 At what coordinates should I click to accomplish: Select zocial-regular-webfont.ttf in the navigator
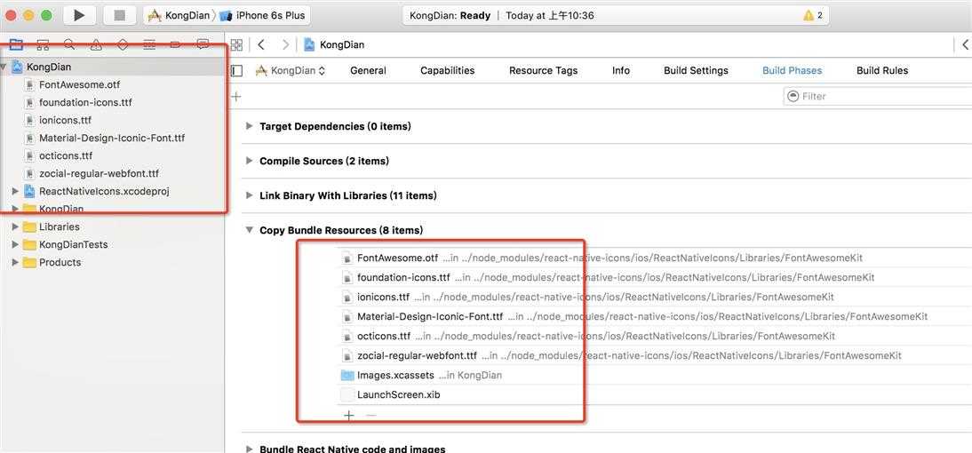pyautogui.click(x=100, y=174)
